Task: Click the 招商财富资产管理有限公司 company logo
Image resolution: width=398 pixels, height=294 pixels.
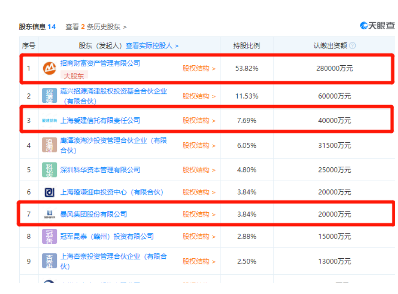Action: pyautogui.click(x=49, y=69)
